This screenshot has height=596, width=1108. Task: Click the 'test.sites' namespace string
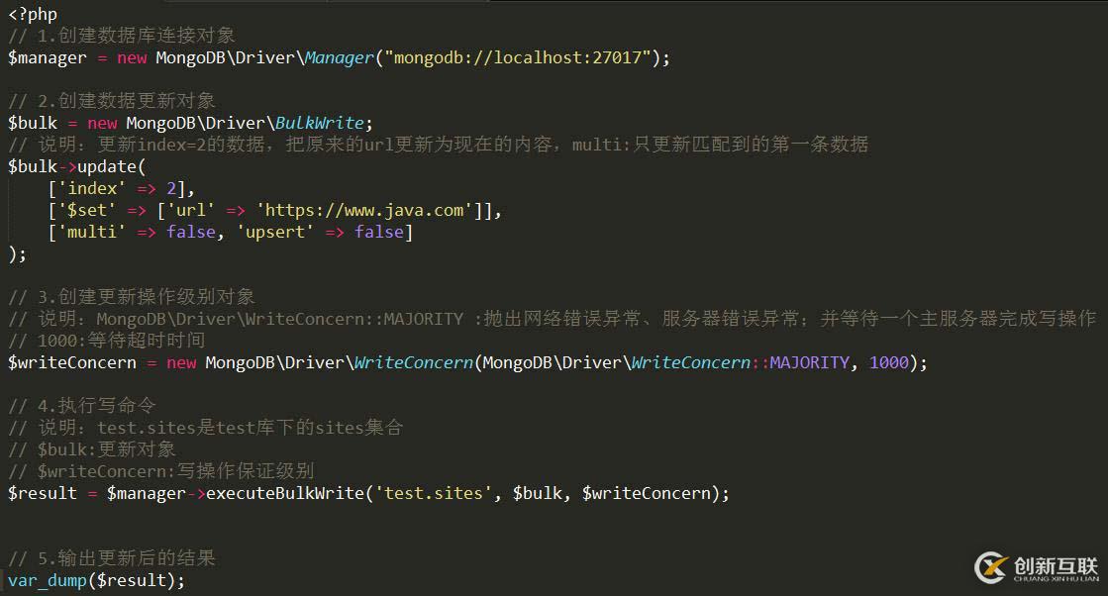433,494
